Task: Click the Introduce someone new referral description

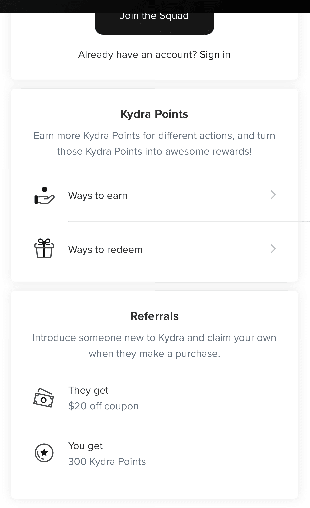Action: tap(154, 346)
